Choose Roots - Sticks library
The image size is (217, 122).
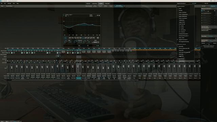[x=181, y=38]
